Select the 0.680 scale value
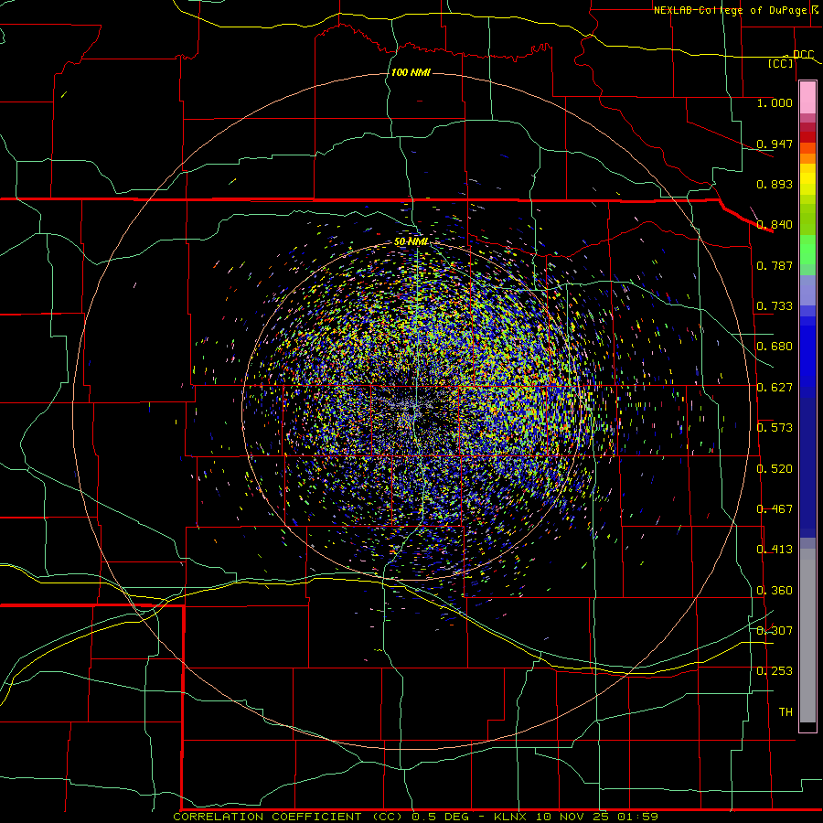The image size is (823, 823). point(775,346)
